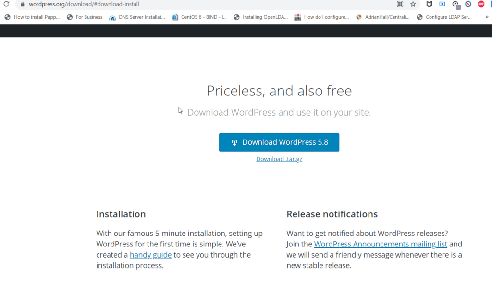Open the handy guide installation link
The height and width of the screenshot is (281, 492).
(x=150, y=255)
